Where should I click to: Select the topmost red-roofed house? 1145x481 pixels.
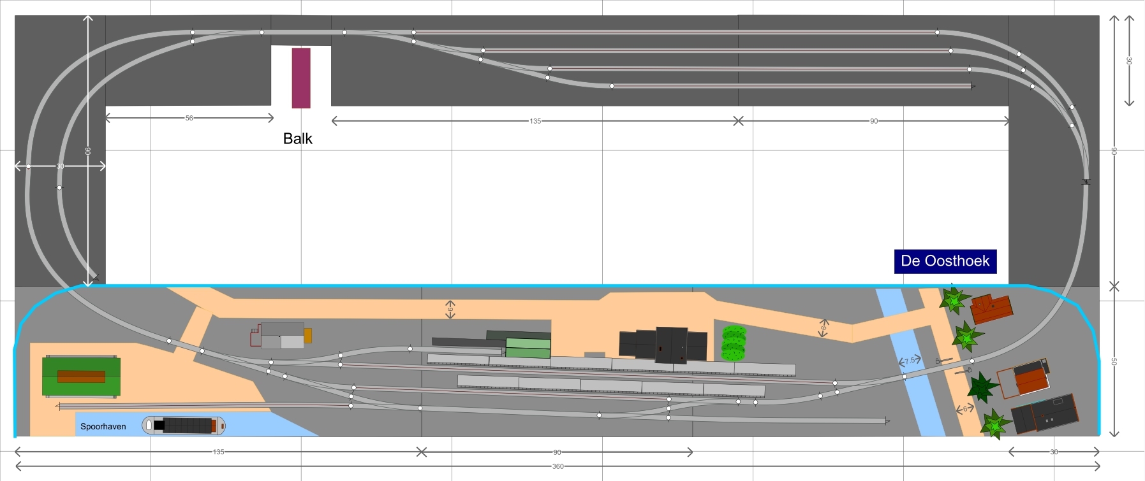pos(991,308)
